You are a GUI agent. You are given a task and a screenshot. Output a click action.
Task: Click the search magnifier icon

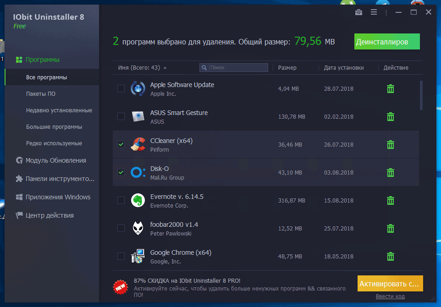click(x=204, y=68)
